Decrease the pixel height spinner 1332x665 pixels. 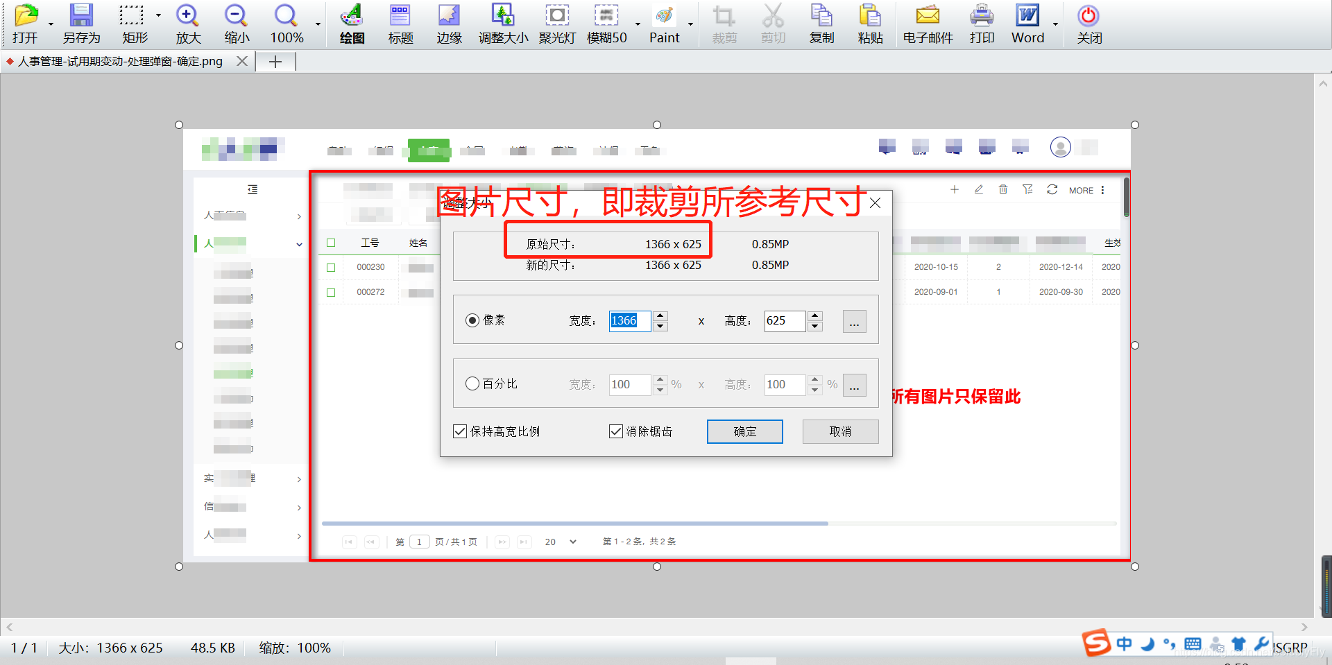point(816,326)
